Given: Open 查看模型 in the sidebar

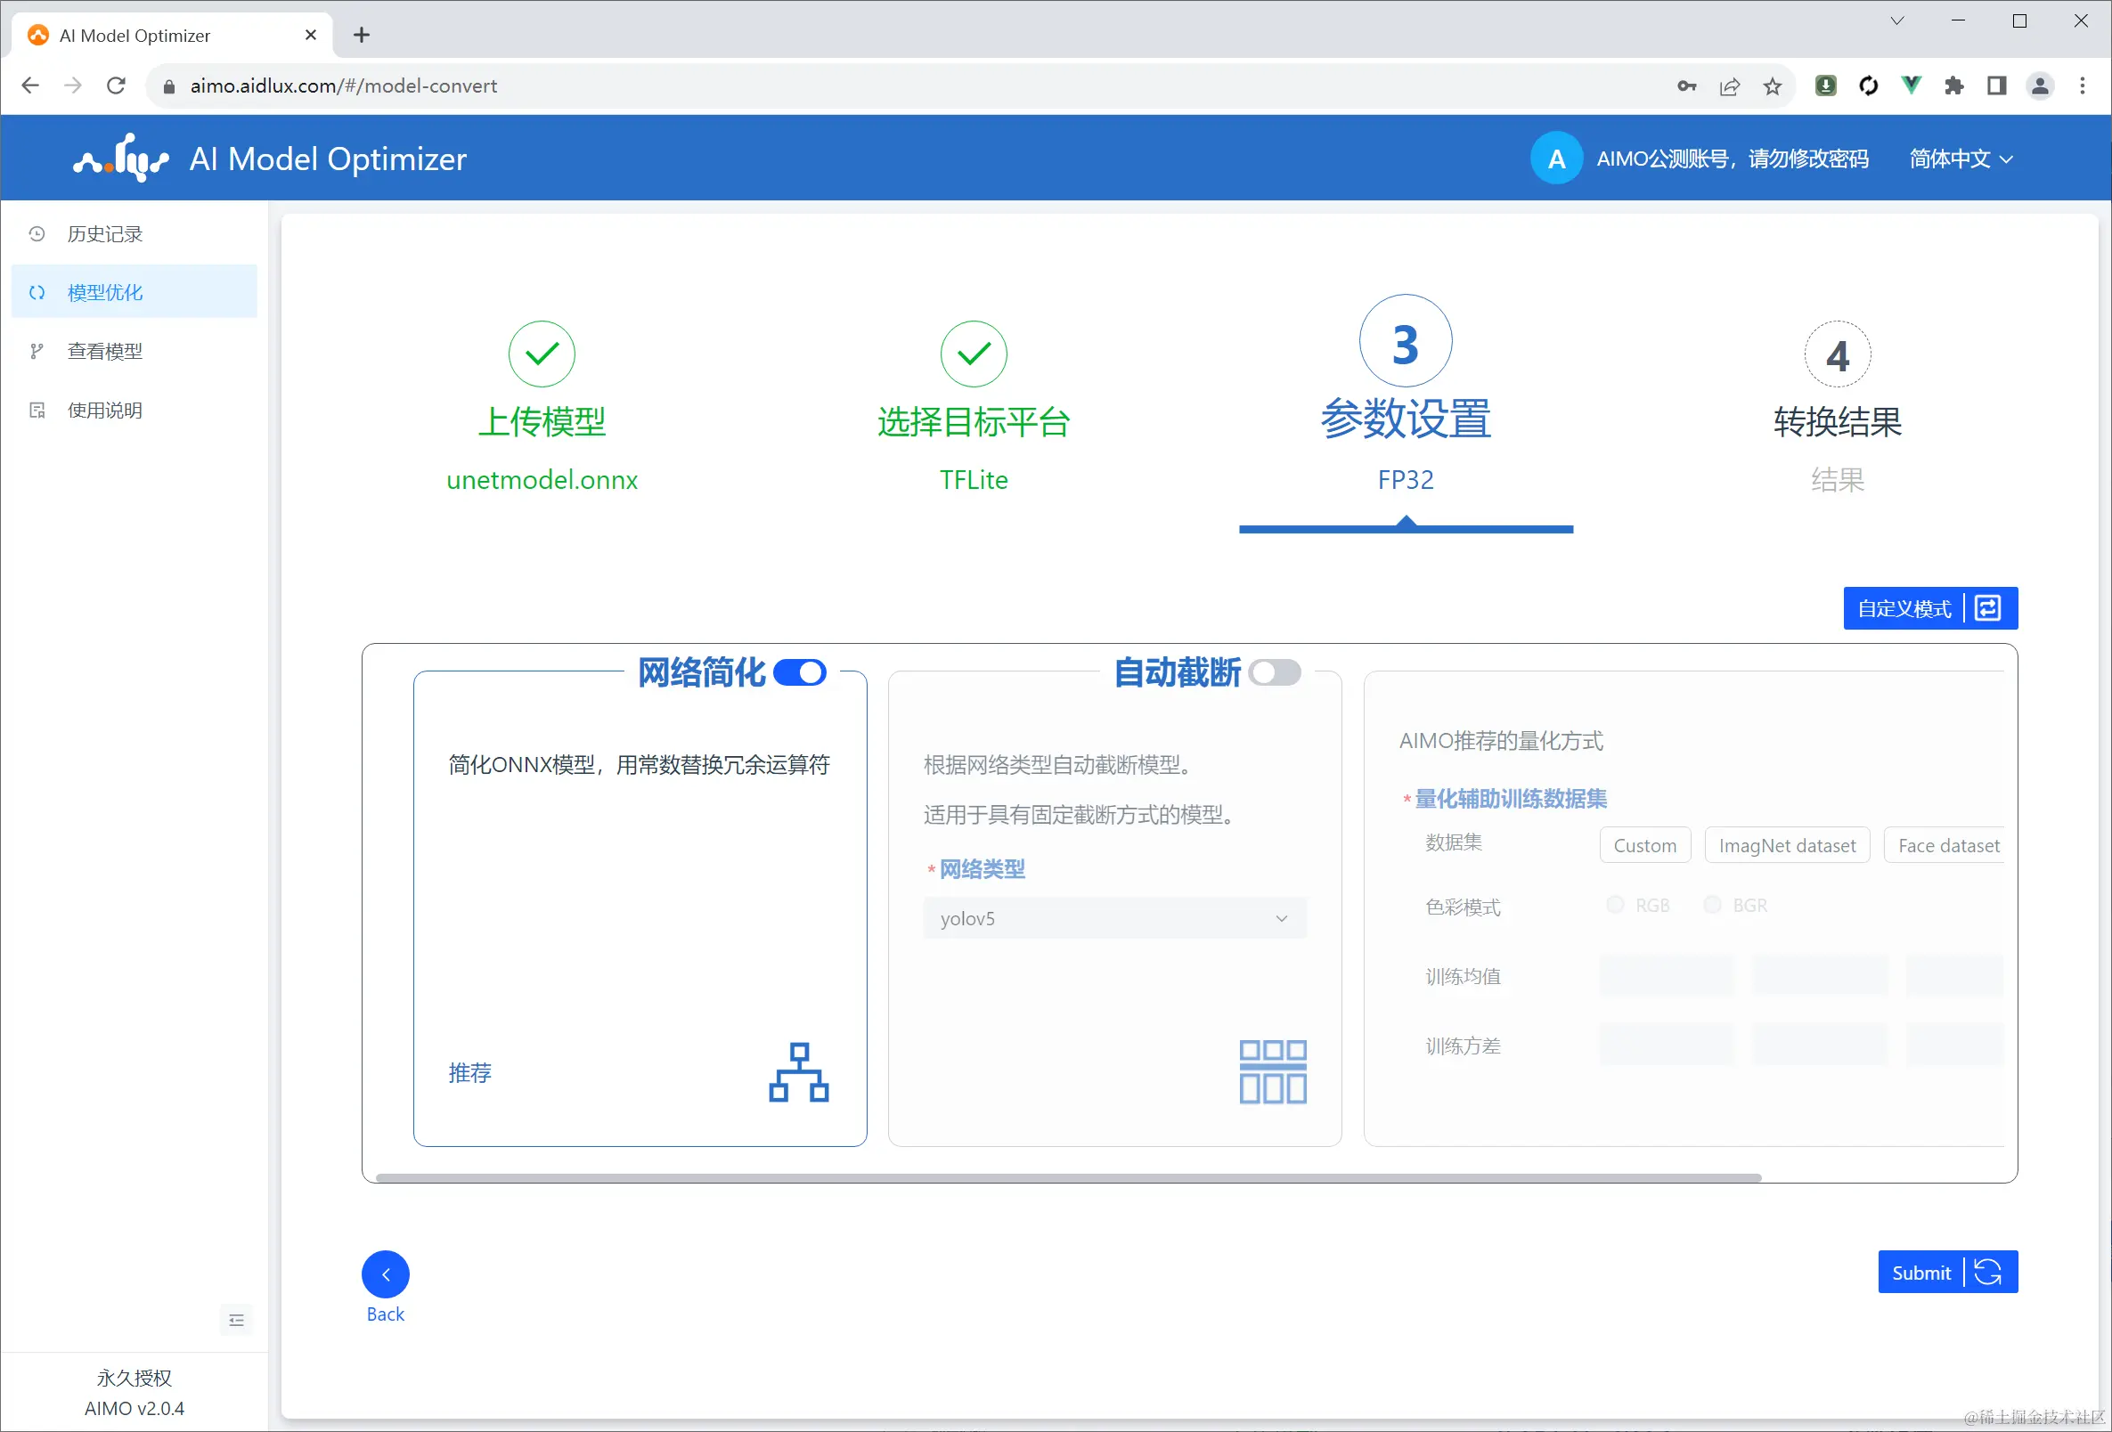Looking at the screenshot, I should coord(104,352).
